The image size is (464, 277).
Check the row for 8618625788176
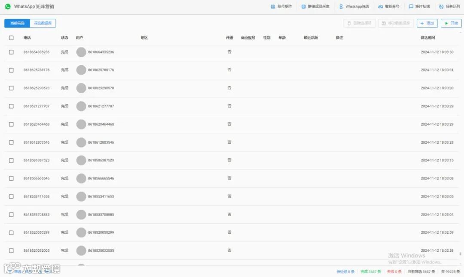(x=11, y=70)
